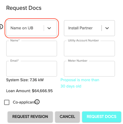The height and width of the screenshot is (124, 123).
Task: Click the Request Docs dialog title
Action: tap(24, 8)
